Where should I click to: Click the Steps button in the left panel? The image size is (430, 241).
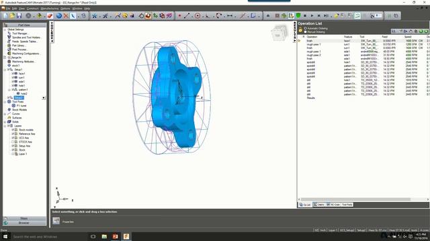[24, 218]
